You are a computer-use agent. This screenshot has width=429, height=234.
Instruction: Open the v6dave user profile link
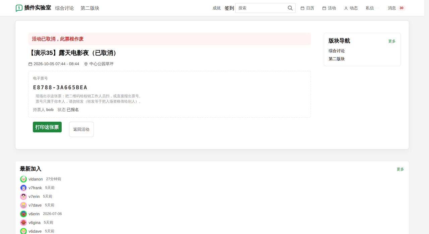pos(35,231)
